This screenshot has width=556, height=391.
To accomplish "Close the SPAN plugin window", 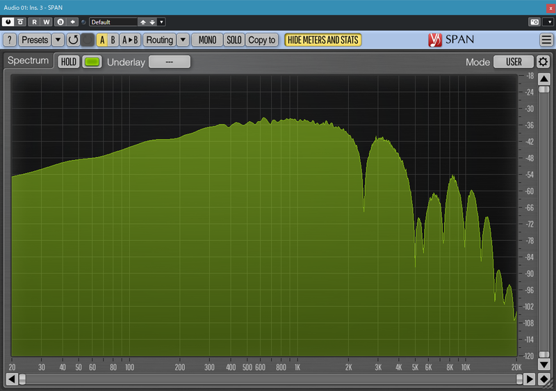I will click(550, 8).
